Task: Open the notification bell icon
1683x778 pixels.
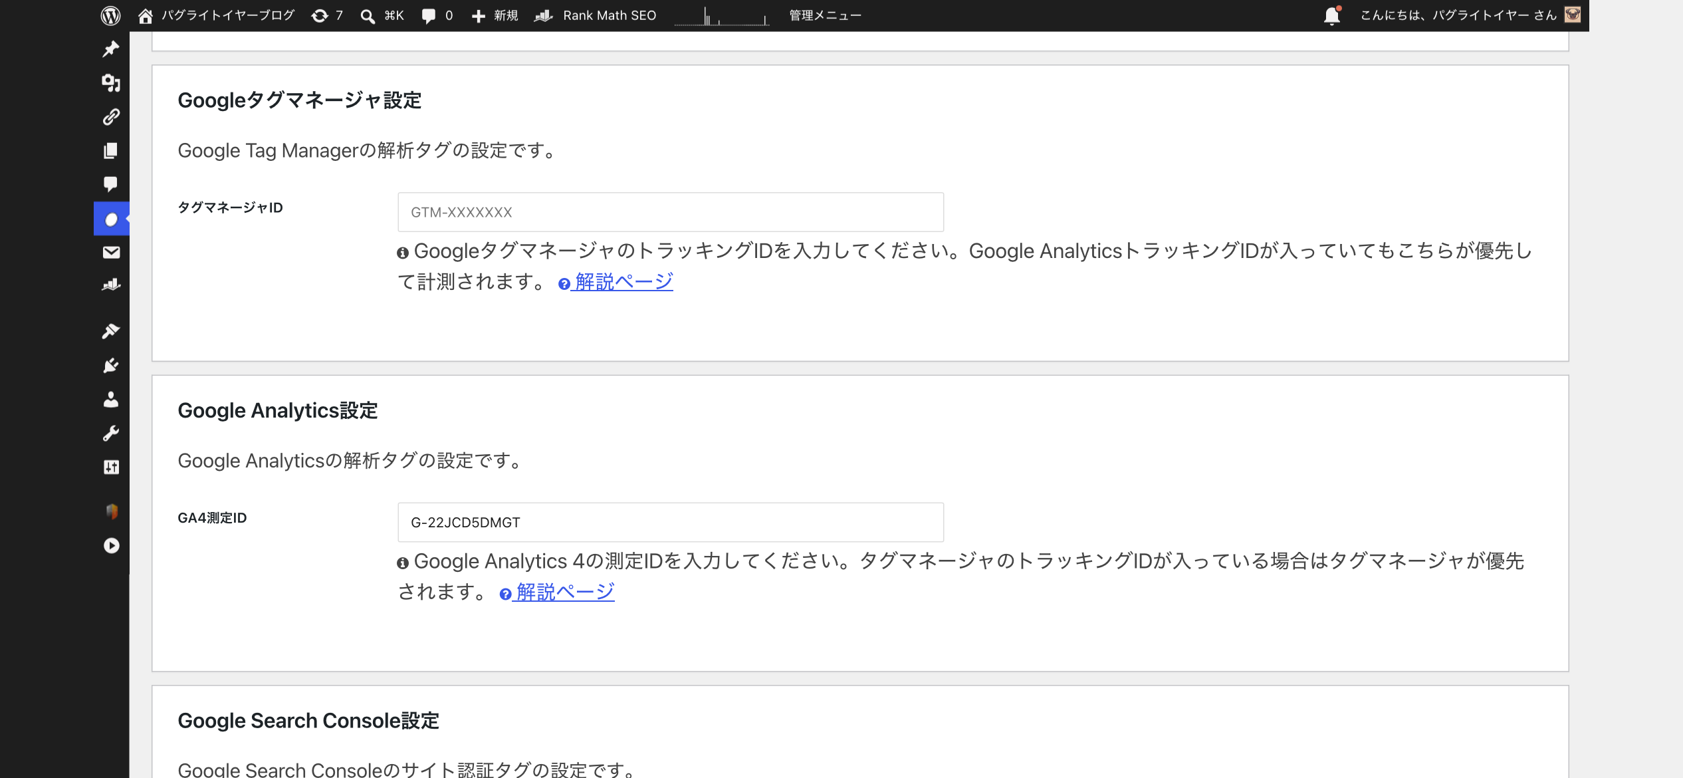Action: (x=1332, y=15)
